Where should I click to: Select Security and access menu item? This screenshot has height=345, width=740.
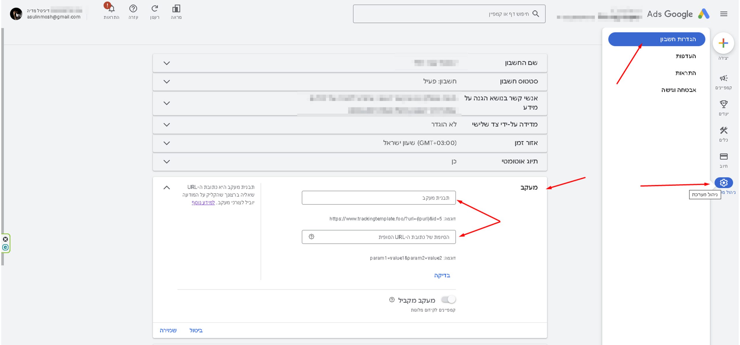pos(678,90)
